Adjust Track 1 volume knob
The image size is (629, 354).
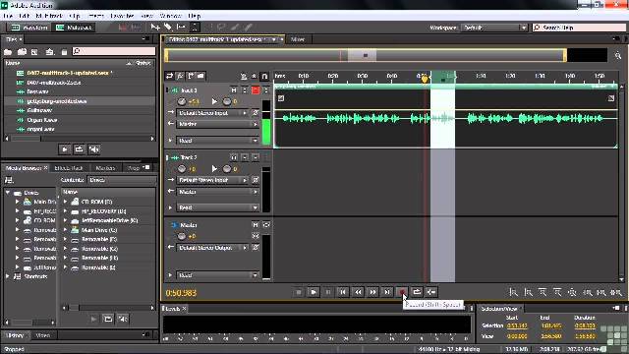182,101
